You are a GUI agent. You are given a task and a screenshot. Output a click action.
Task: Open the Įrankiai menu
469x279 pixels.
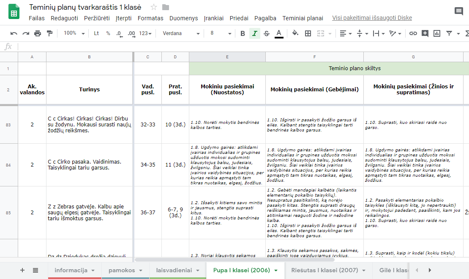tap(213, 18)
